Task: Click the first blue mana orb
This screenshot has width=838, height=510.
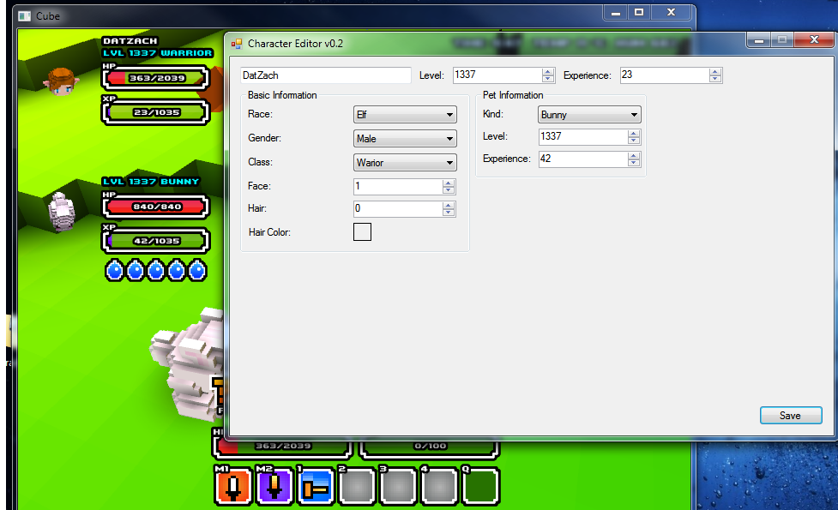Action: coord(115,271)
